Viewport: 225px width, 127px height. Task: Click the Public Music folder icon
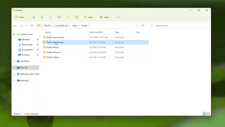click(45, 47)
